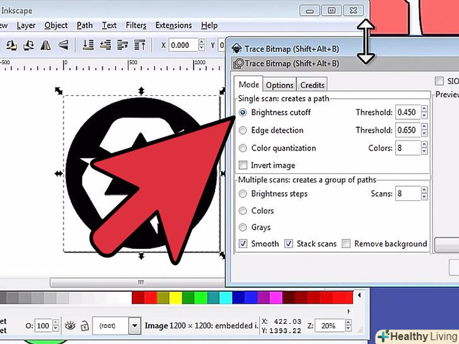This screenshot has width=459, height=344.
Task: Click the Scans value 8 field
Action: click(x=408, y=193)
